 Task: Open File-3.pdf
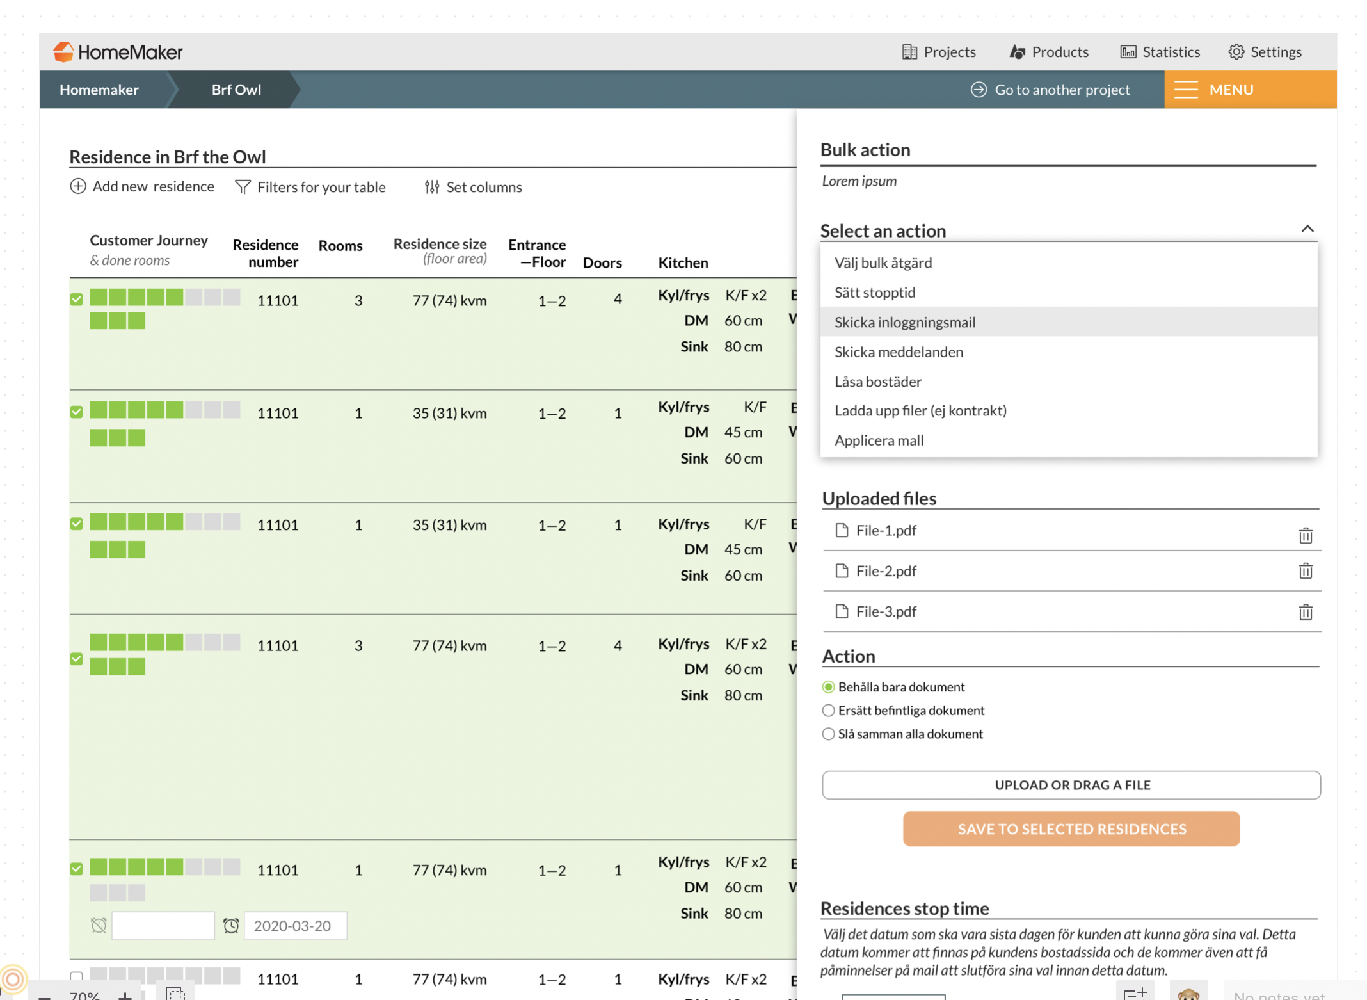point(886,611)
